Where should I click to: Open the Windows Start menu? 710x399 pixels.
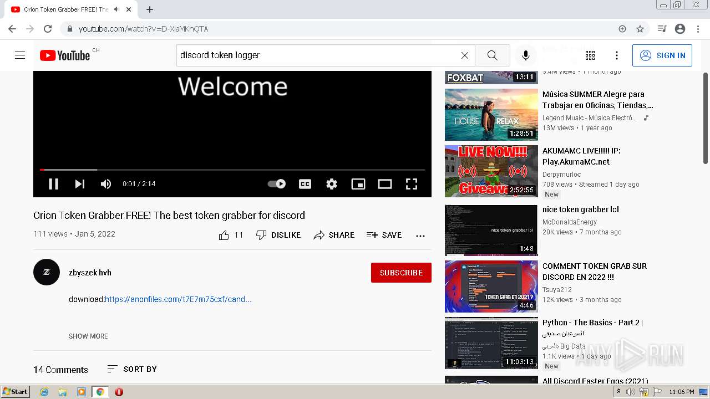pyautogui.click(x=16, y=392)
